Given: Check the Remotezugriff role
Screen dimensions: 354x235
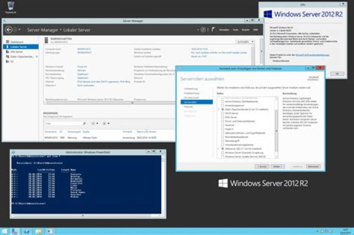Looking at the screenshot, I should point(222,141).
